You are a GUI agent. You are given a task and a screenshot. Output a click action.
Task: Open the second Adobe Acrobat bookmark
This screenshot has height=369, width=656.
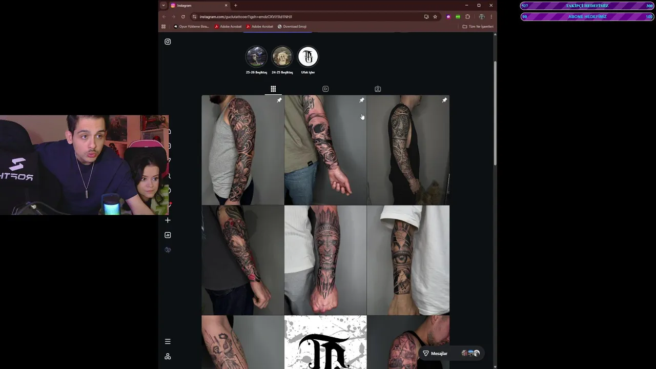pyautogui.click(x=260, y=27)
